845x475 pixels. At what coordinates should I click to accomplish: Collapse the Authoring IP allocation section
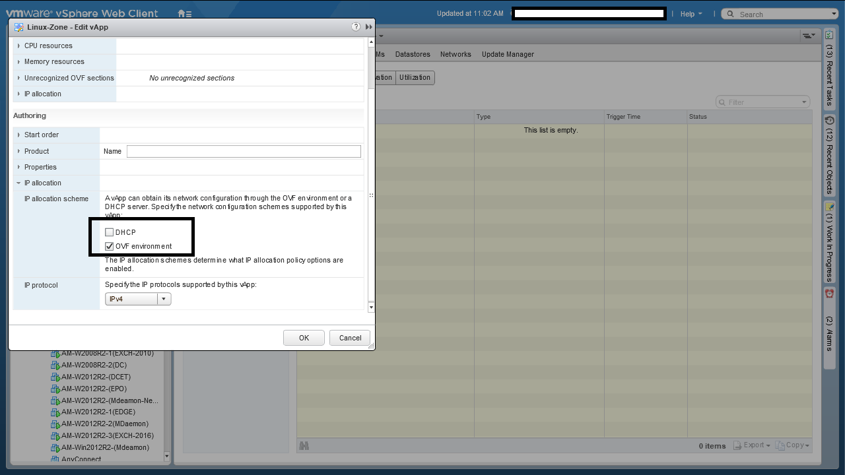(x=18, y=183)
